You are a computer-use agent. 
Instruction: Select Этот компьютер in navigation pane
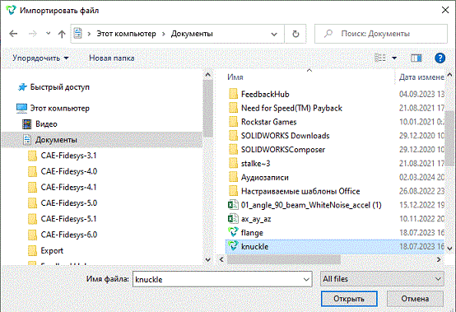(x=59, y=108)
